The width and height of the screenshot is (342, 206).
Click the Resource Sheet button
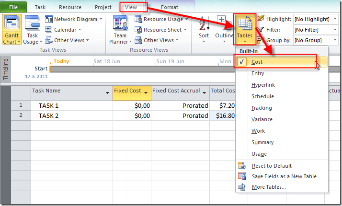click(x=161, y=30)
